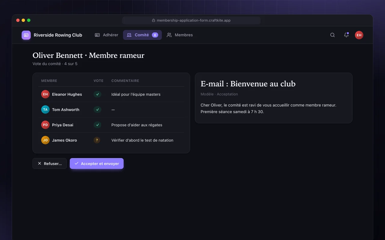Click the Riverside Rowing Club logo icon
Viewport: 385px width, 240px height.
(26, 35)
